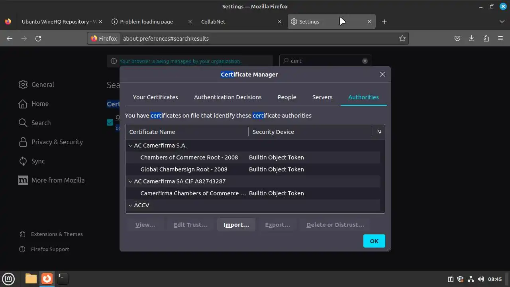Open the column picker icon in certificate list
The height and width of the screenshot is (287, 510).
(x=379, y=132)
